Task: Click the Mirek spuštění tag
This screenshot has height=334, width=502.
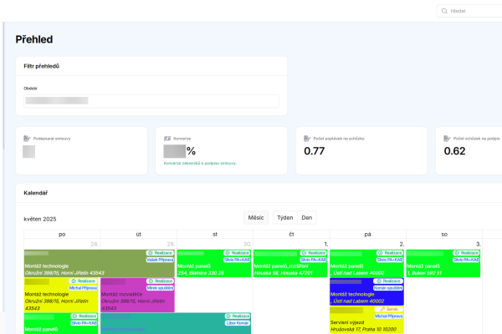Action: pyautogui.click(x=160, y=288)
